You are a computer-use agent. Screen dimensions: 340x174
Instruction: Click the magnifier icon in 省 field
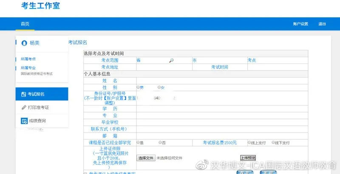click(171, 61)
